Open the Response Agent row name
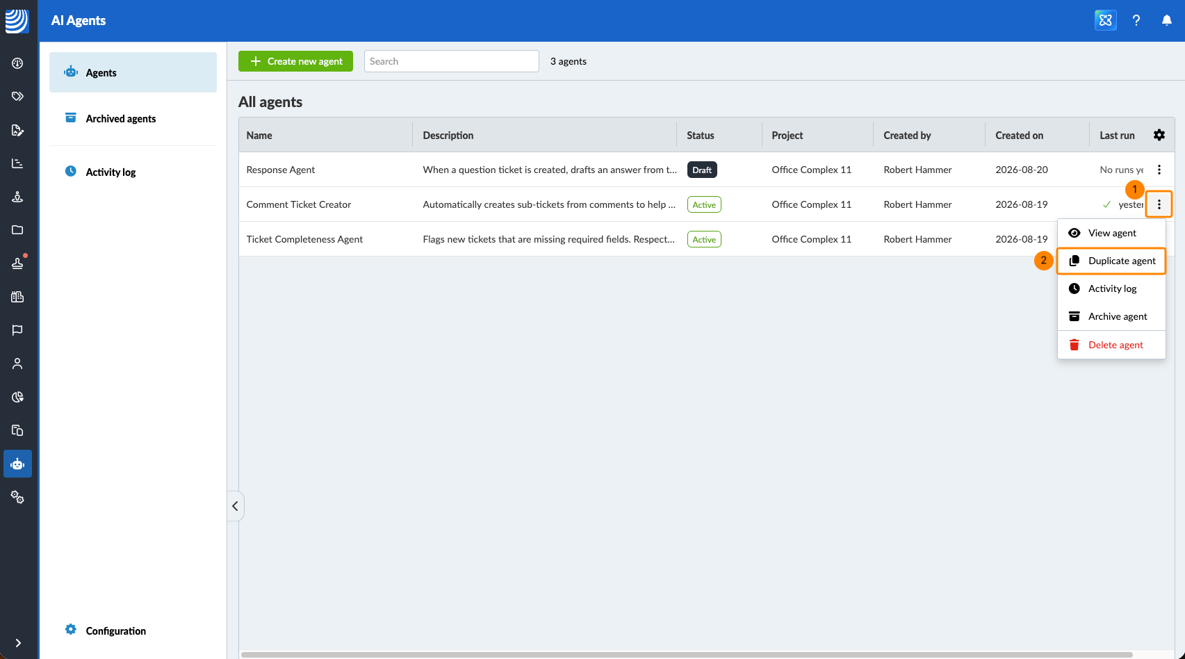Viewport: 1185px width, 659px height. tap(281, 170)
